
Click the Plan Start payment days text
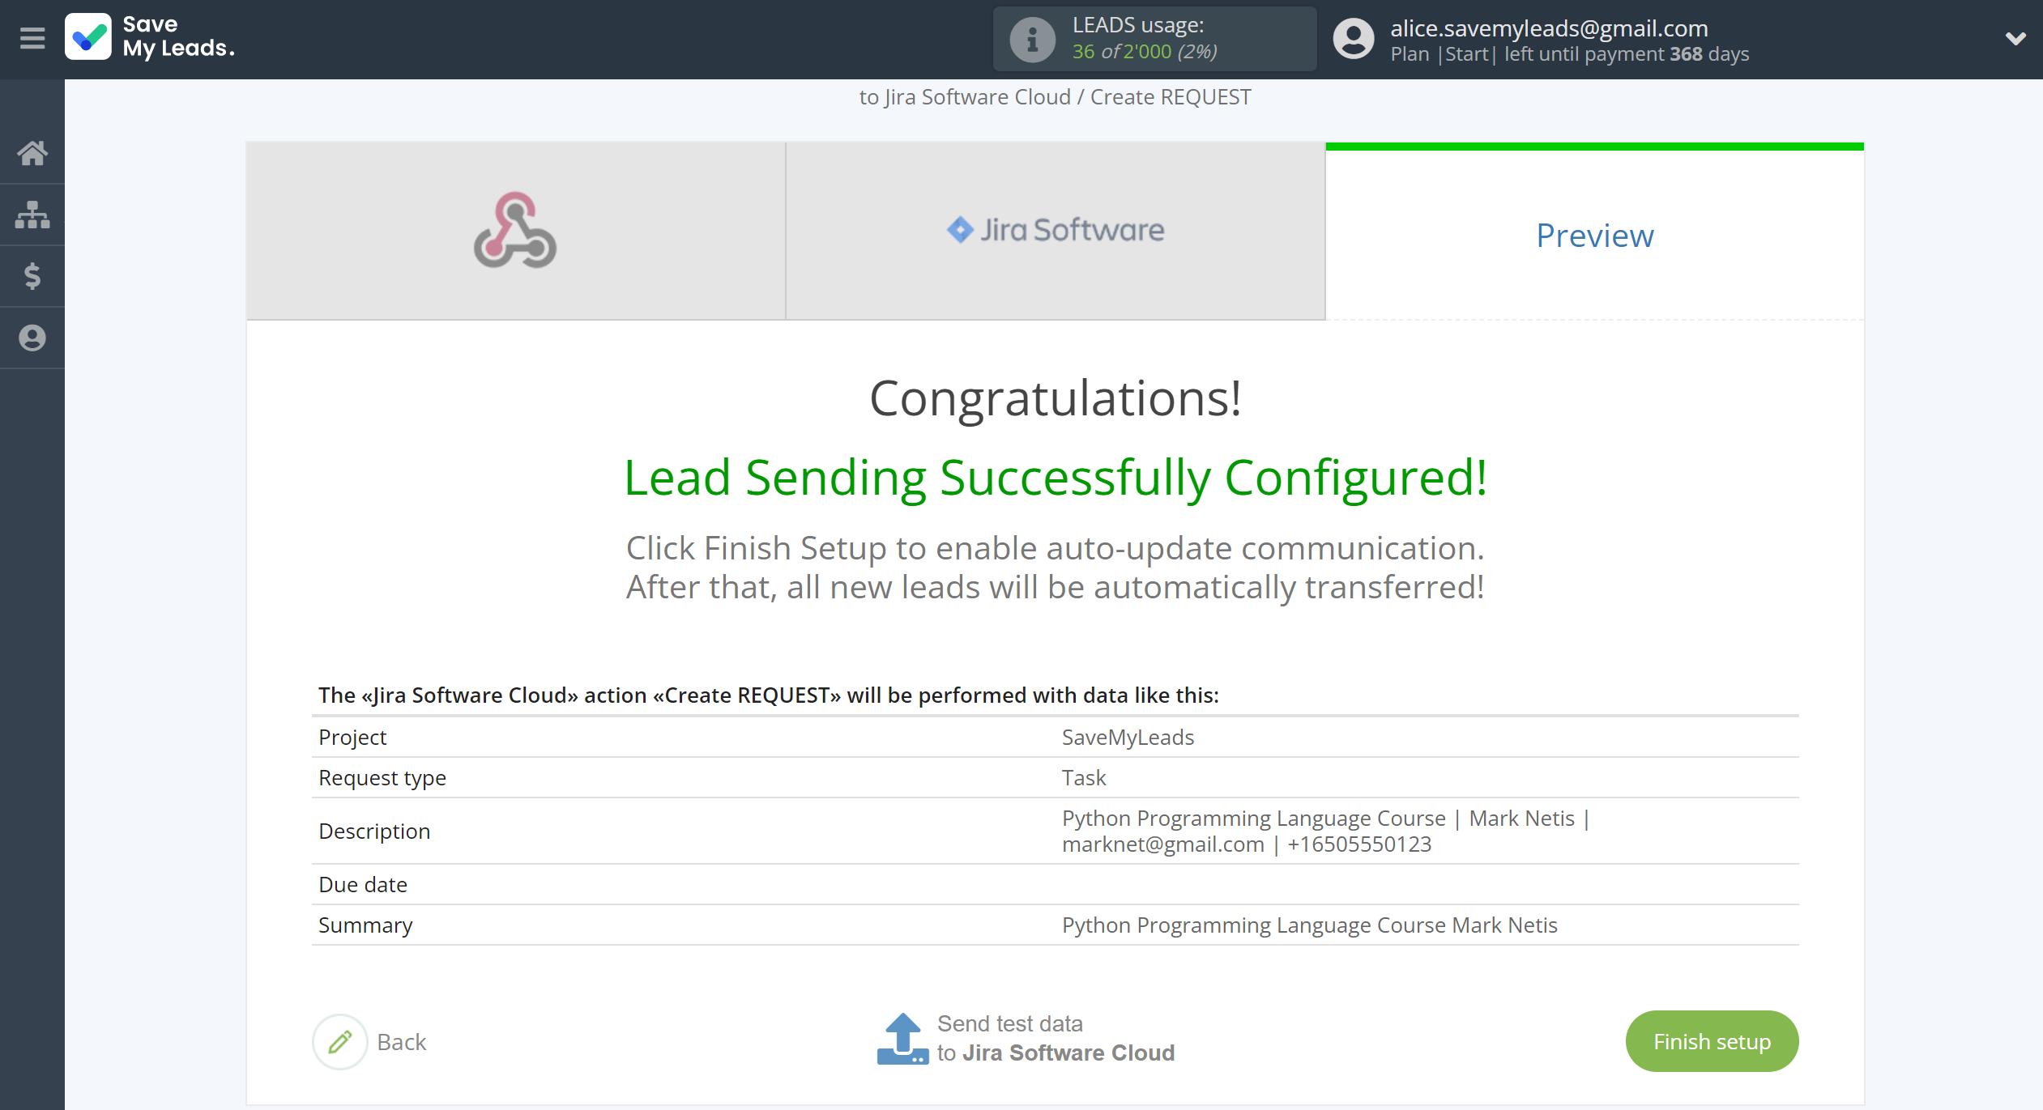(x=1570, y=54)
